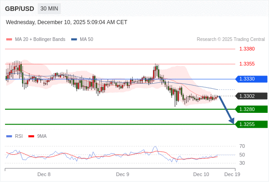Click the RSI 70 axis value
Screen dimensions: 269x182
[x=242, y=146]
